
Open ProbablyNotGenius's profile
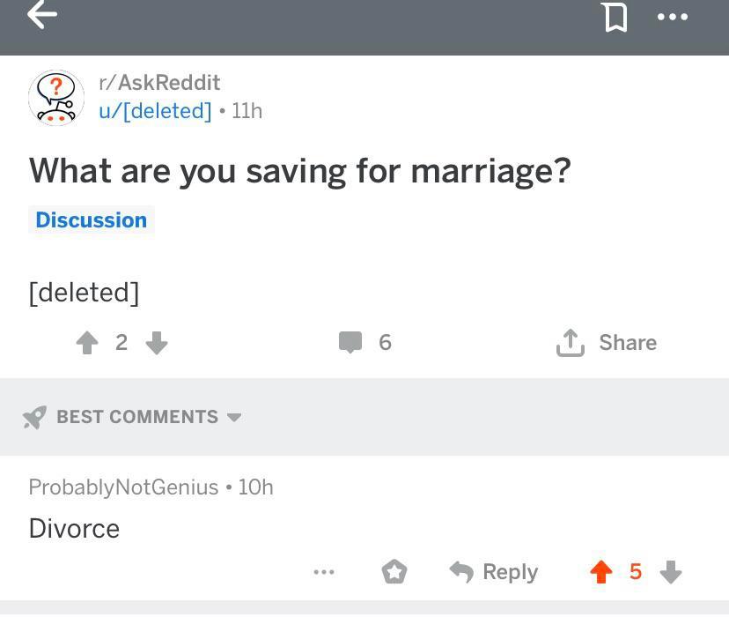[x=123, y=487]
